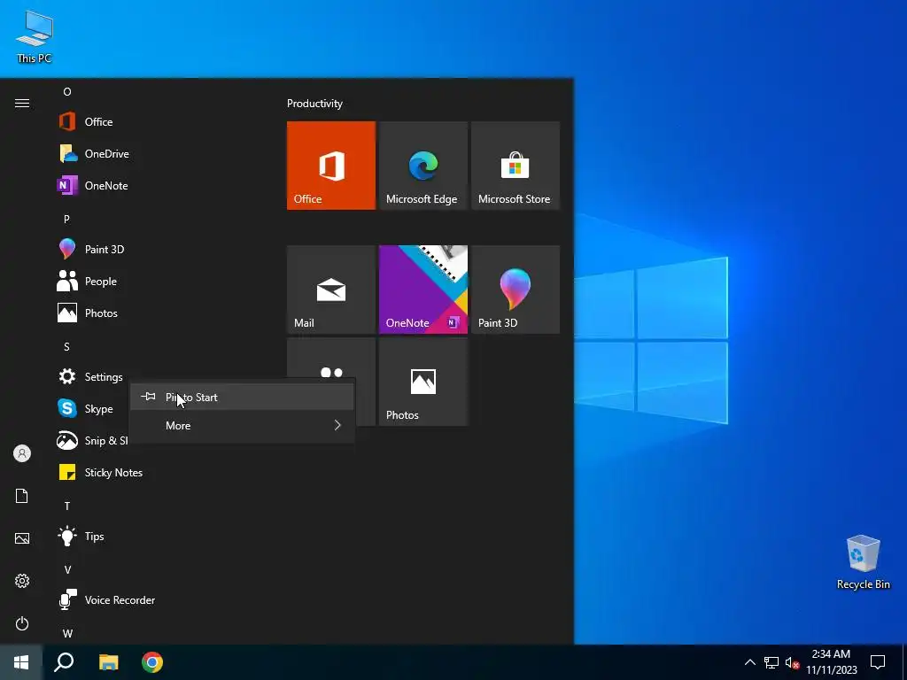Jump to letter T section header
The width and height of the screenshot is (907, 680).
point(67,506)
